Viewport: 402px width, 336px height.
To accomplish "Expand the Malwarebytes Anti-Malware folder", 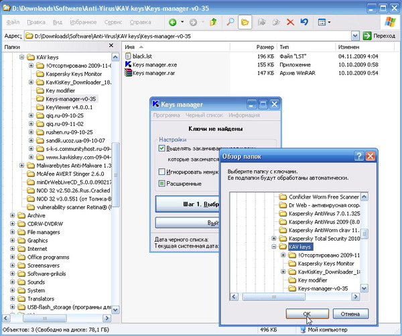I will point(22,165).
